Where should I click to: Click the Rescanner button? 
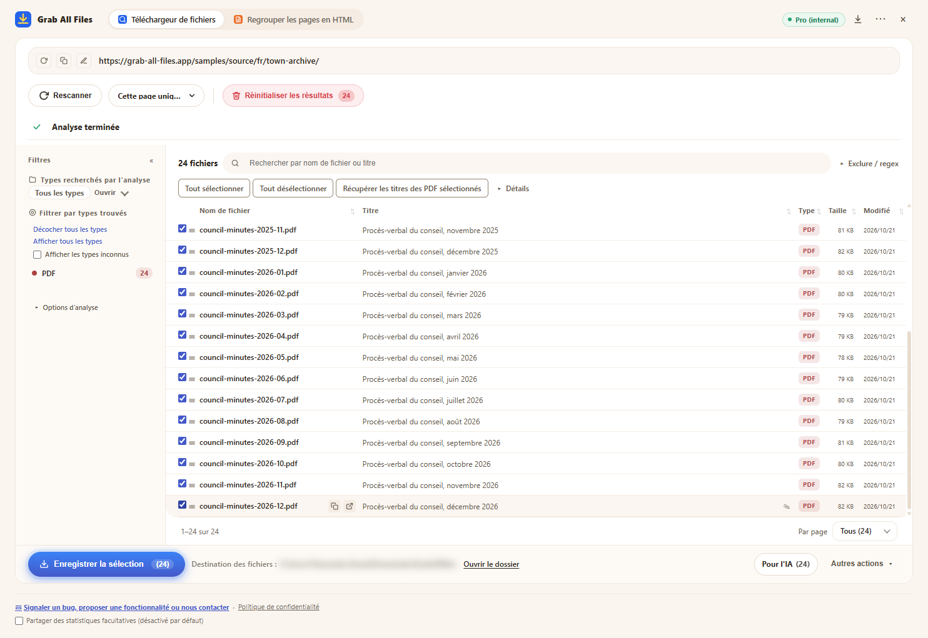65,96
